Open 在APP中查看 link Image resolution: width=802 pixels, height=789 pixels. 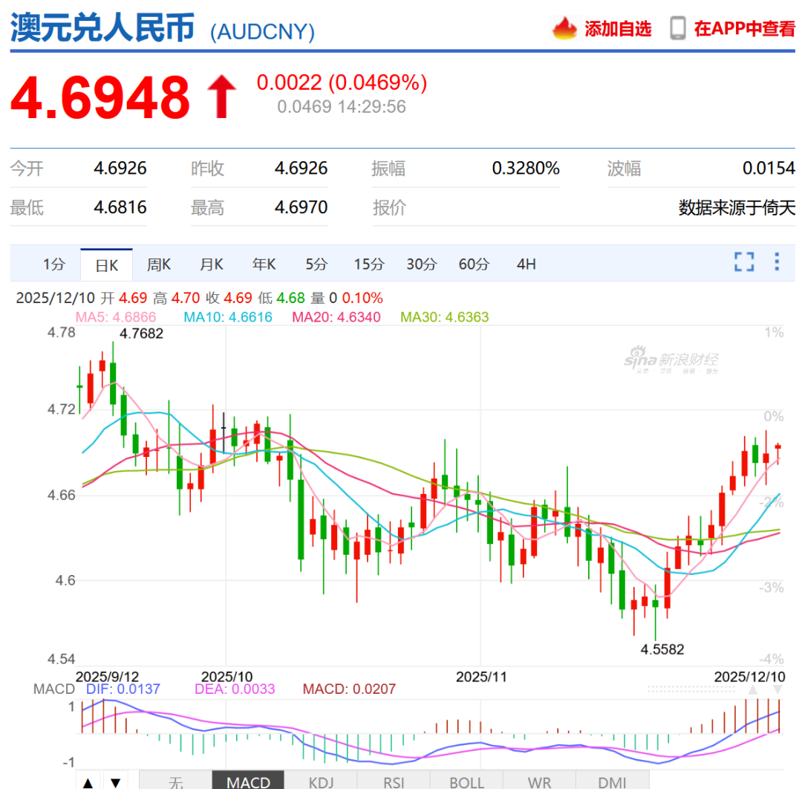[x=744, y=29]
